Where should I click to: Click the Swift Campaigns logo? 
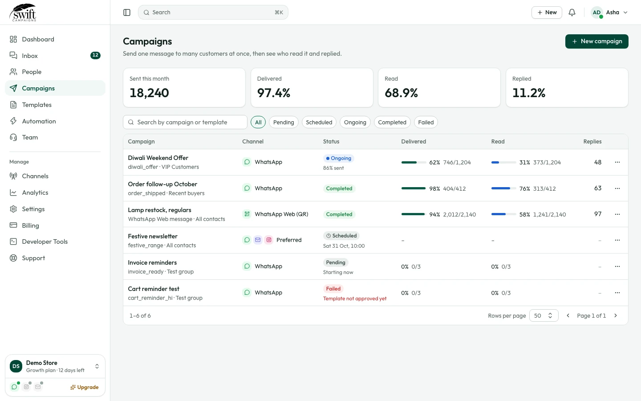[x=23, y=12]
